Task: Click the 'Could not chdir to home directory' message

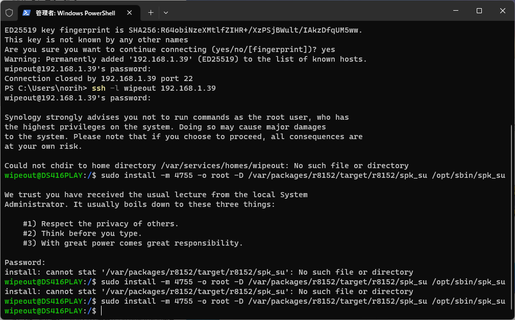Action: [x=207, y=166]
